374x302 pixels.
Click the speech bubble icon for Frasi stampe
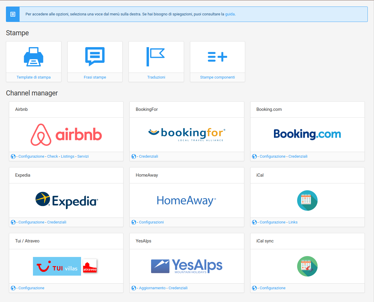(95, 57)
